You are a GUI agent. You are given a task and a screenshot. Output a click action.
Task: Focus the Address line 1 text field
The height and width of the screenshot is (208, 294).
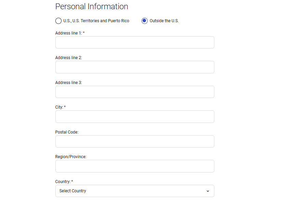point(135,42)
